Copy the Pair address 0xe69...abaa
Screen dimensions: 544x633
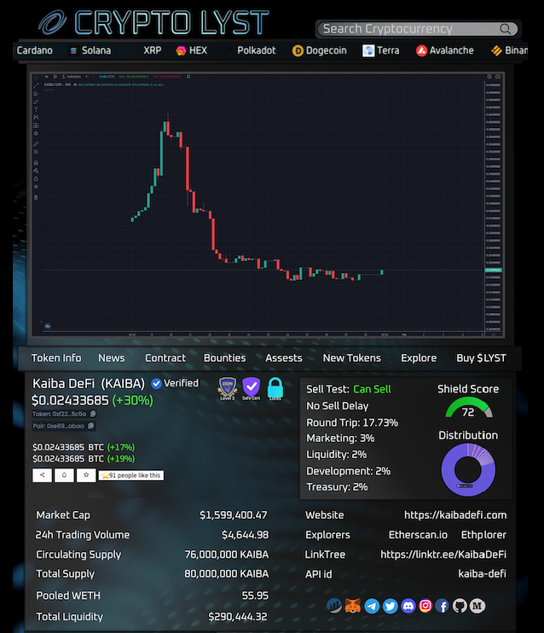(90, 426)
